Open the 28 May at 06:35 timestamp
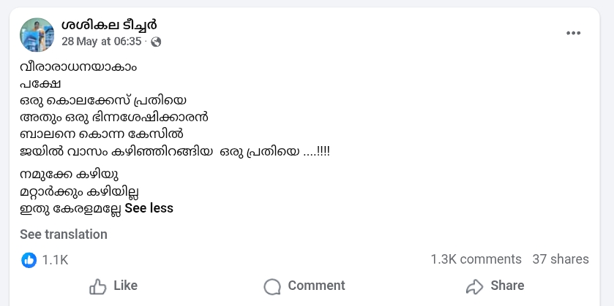Viewport: 614px width, 306px height. coord(102,42)
